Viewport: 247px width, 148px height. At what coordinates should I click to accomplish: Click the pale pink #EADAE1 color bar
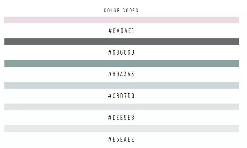tap(121, 20)
